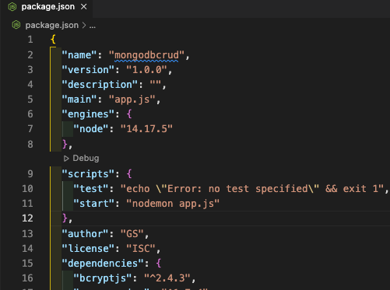
Task: Click the Node.js icon in the breadcrumb
Action: click(16, 25)
